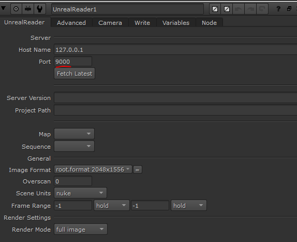
Task: Click the second node color swatch icon
Action: 227,9
